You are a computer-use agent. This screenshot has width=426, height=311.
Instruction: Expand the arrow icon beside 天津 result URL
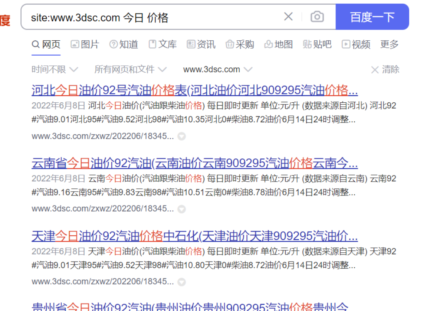(x=181, y=282)
